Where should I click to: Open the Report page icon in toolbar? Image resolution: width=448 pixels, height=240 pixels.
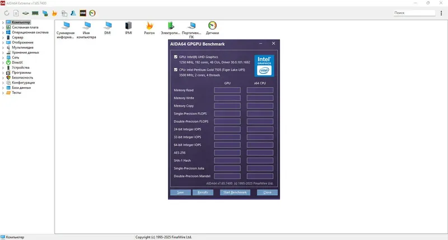click(16, 13)
